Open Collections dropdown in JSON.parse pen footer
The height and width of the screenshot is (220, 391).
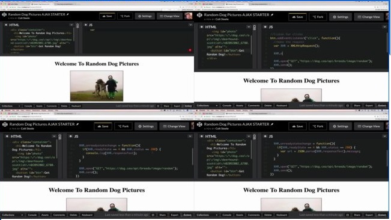(x=207, y=215)
